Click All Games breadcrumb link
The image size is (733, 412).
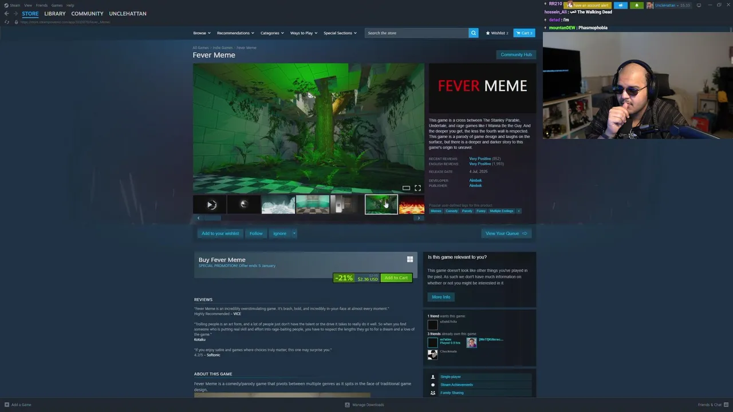tap(200, 47)
